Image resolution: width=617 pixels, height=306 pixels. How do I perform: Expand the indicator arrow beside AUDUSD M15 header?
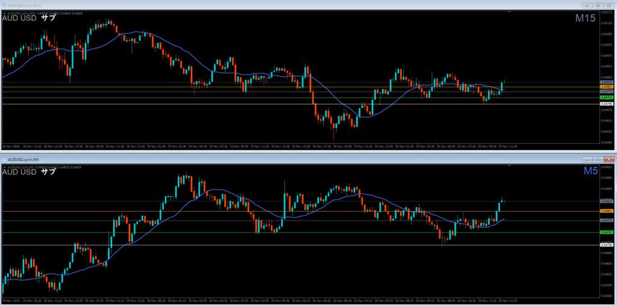coord(4,13)
